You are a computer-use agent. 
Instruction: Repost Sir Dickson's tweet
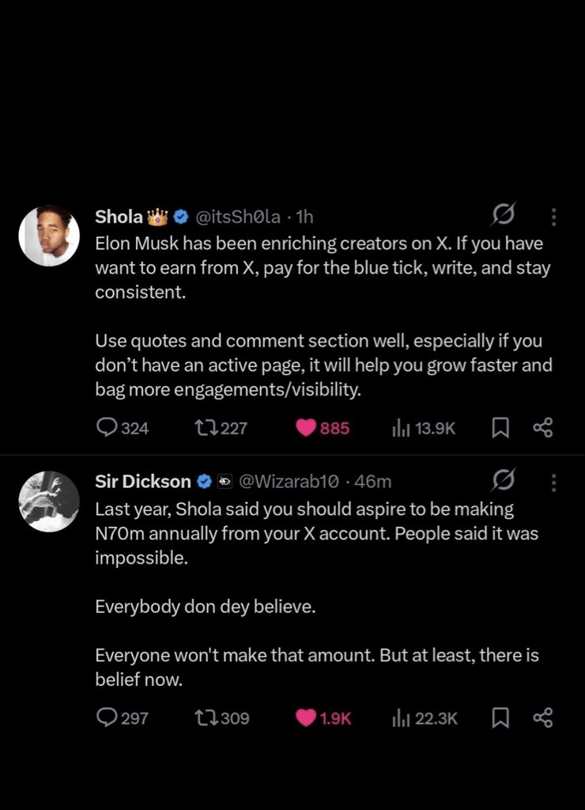[206, 717]
